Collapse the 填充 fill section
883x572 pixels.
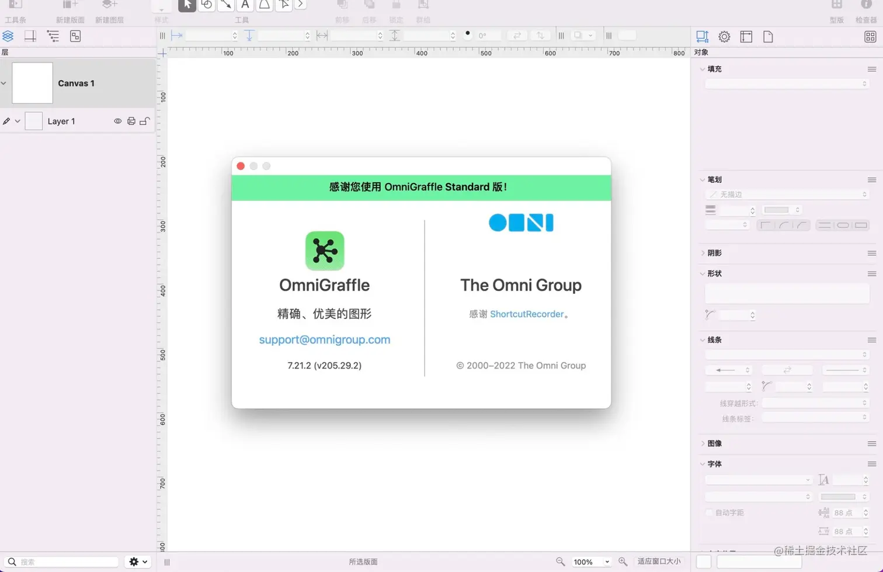click(x=703, y=69)
